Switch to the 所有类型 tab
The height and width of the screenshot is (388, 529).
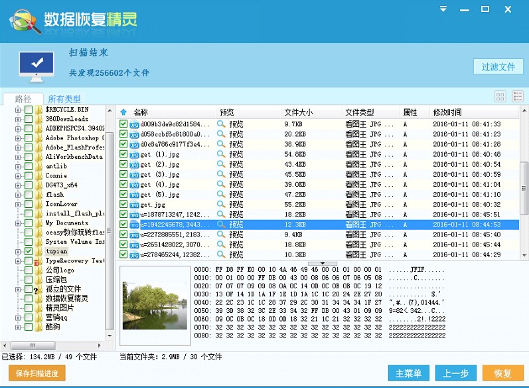pos(64,98)
